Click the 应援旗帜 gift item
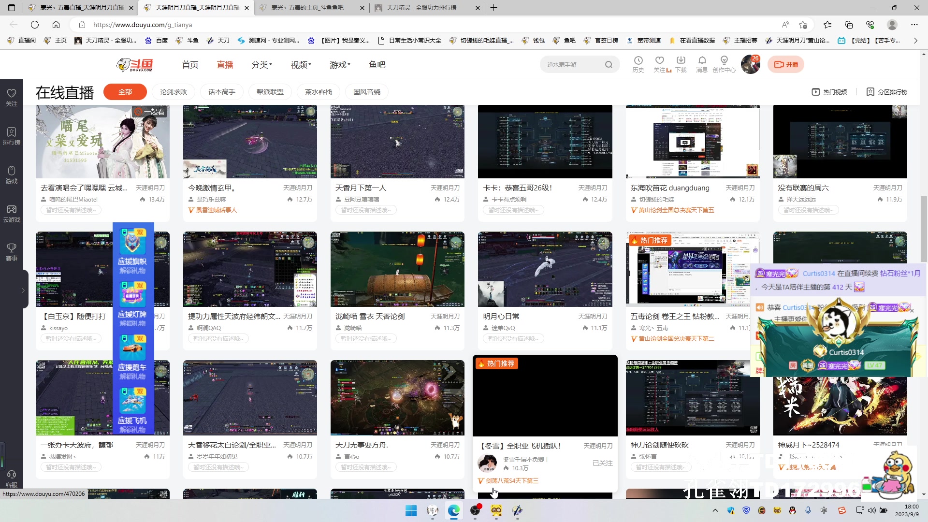 [132, 250]
